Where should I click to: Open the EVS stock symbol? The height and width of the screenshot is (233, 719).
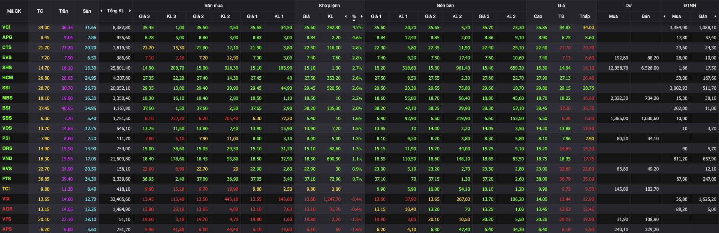7,58
